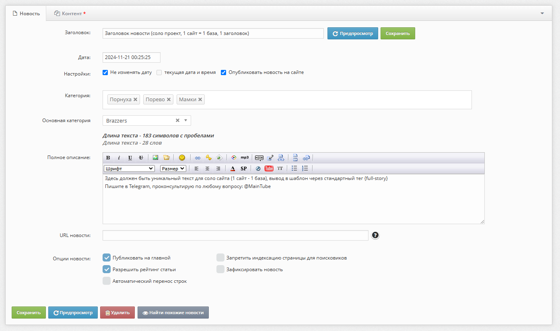Insert audio with the mp3 icon
560x331 pixels.
[245, 157]
